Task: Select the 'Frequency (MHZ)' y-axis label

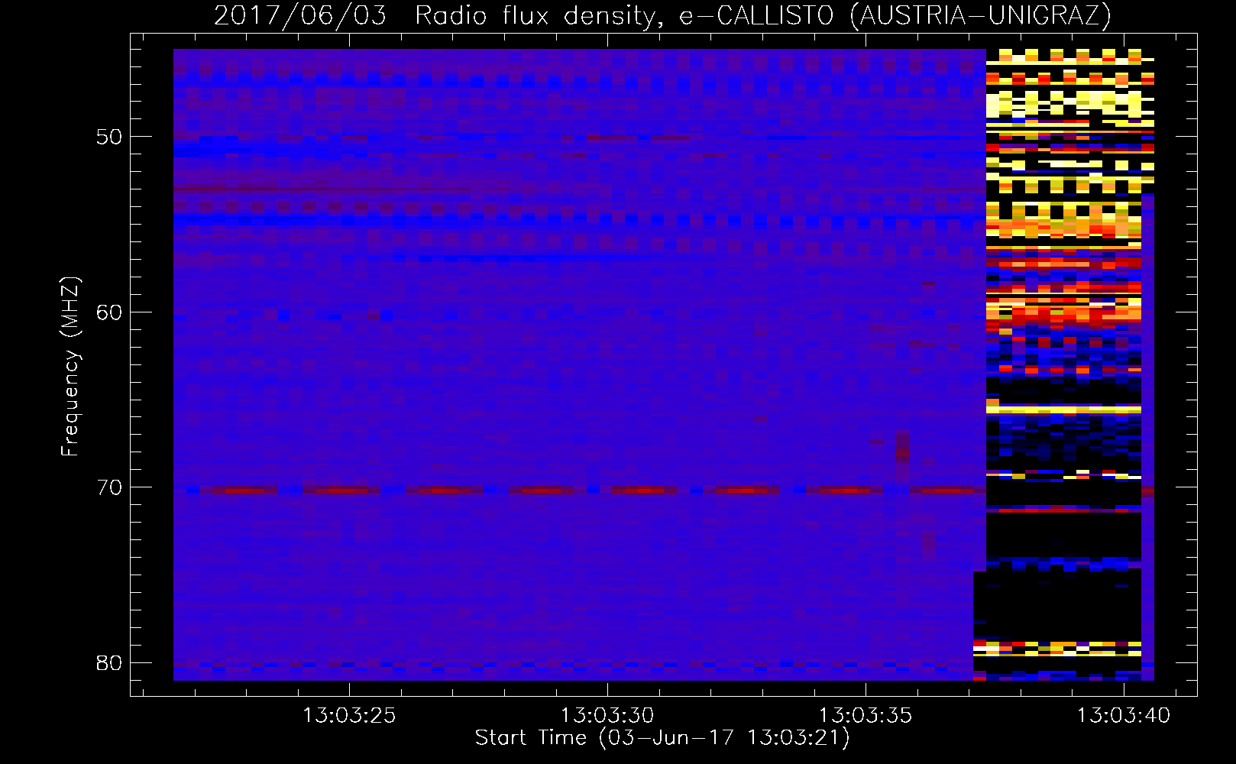Action: tap(70, 367)
